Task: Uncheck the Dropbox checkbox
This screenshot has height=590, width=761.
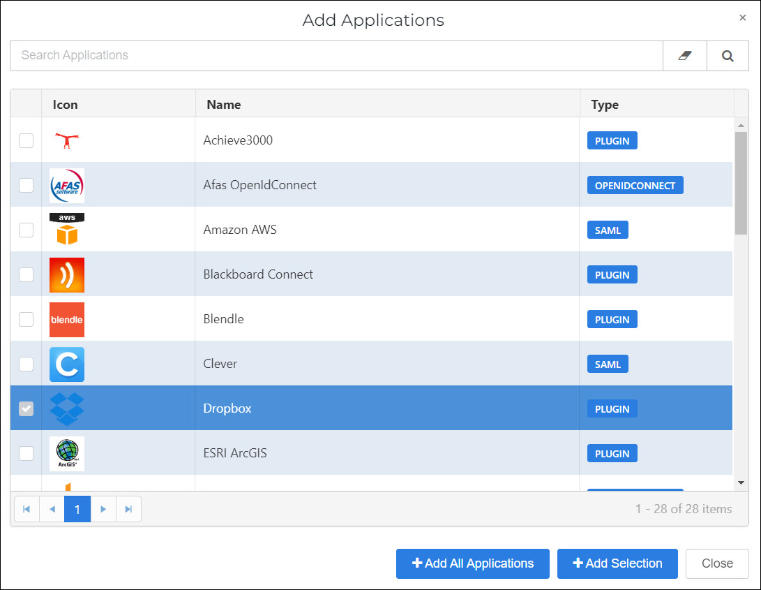Action: (x=27, y=408)
